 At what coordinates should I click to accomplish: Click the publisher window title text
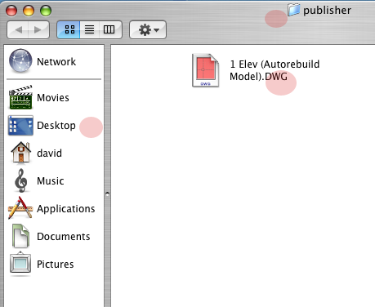[327, 11]
